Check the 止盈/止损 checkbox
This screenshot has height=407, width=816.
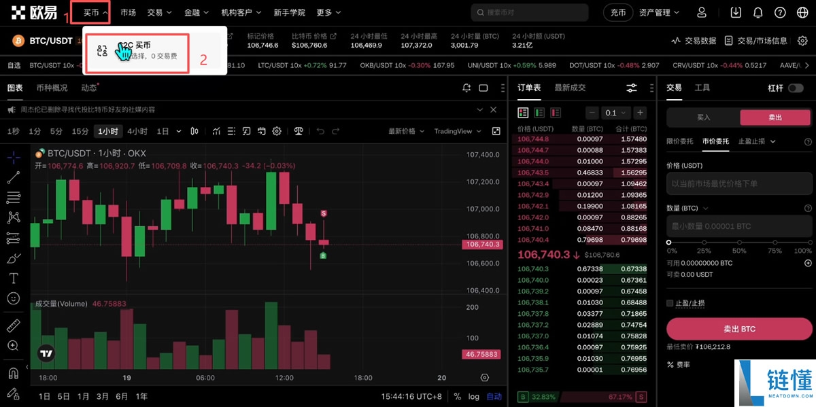670,303
